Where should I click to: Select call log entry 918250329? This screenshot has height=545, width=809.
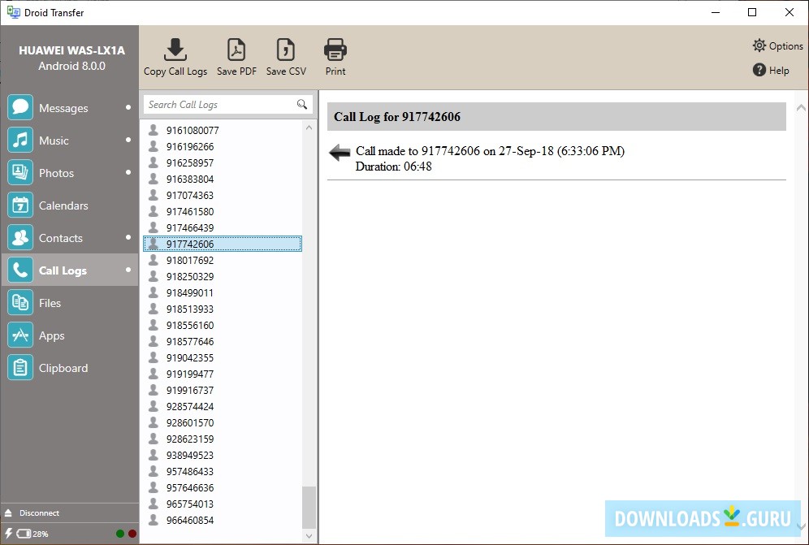223,277
